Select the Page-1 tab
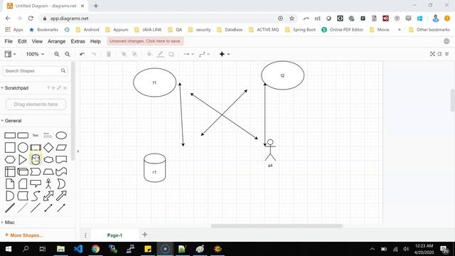455x256 pixels. click(x=114, y=235)
